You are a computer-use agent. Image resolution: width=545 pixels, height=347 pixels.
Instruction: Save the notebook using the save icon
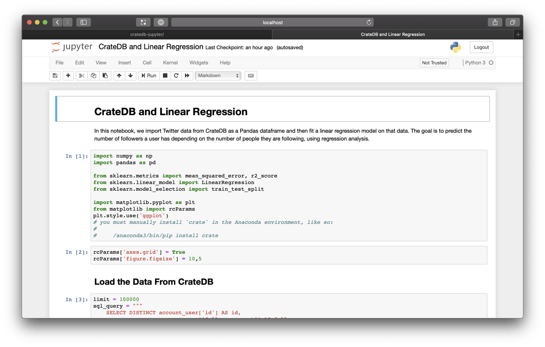pos(54,75)
